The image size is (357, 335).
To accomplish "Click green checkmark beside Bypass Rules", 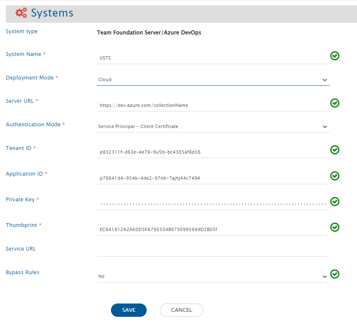I will pos(335,274).
